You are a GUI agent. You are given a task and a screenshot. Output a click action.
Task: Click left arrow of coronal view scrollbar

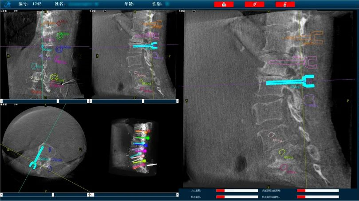pos(1,101)
